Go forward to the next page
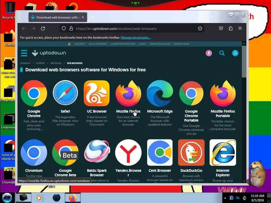271x203 pixels. coord(33,29)
